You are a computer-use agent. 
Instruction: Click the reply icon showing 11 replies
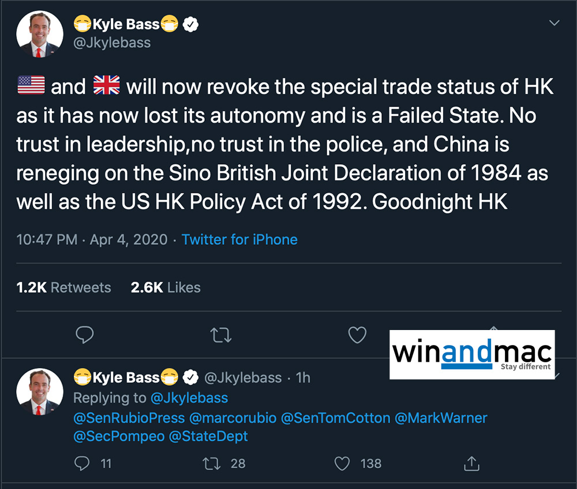point(84,463)
